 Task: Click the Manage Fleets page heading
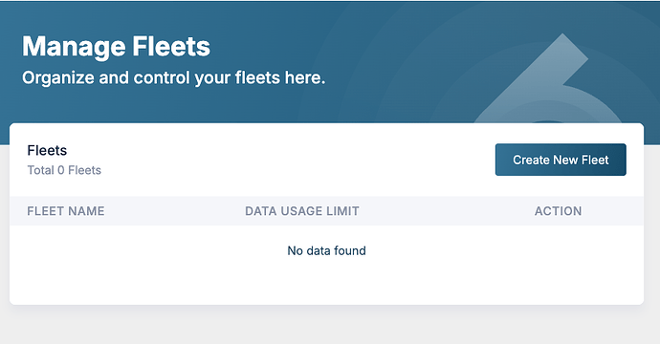tap(116, 46)
